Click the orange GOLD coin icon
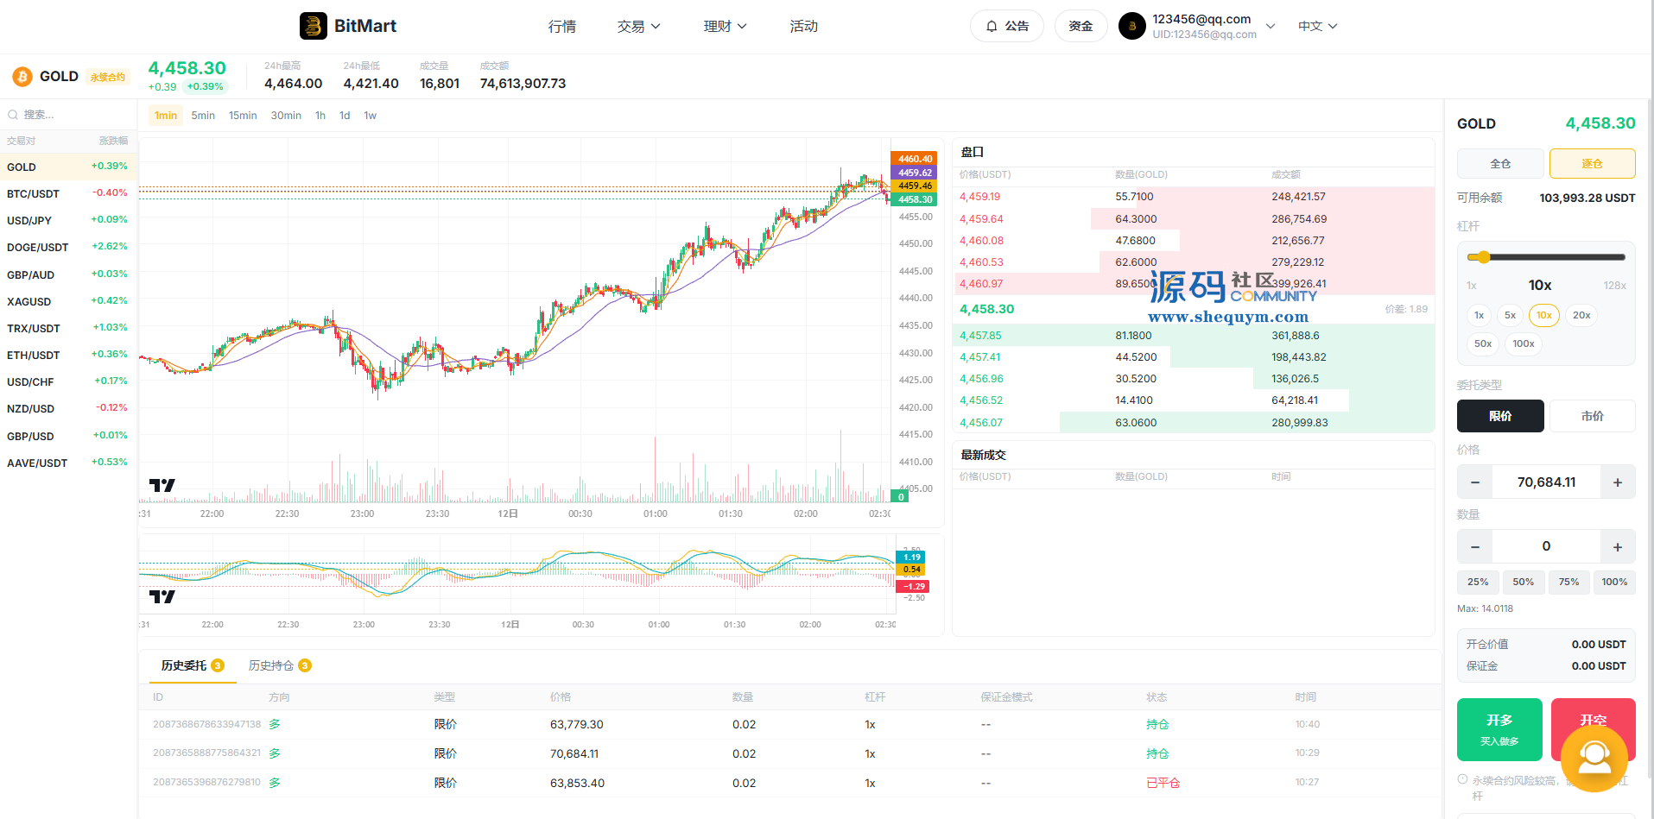Viewport: 1654px width, 819px height. (22, 77)
